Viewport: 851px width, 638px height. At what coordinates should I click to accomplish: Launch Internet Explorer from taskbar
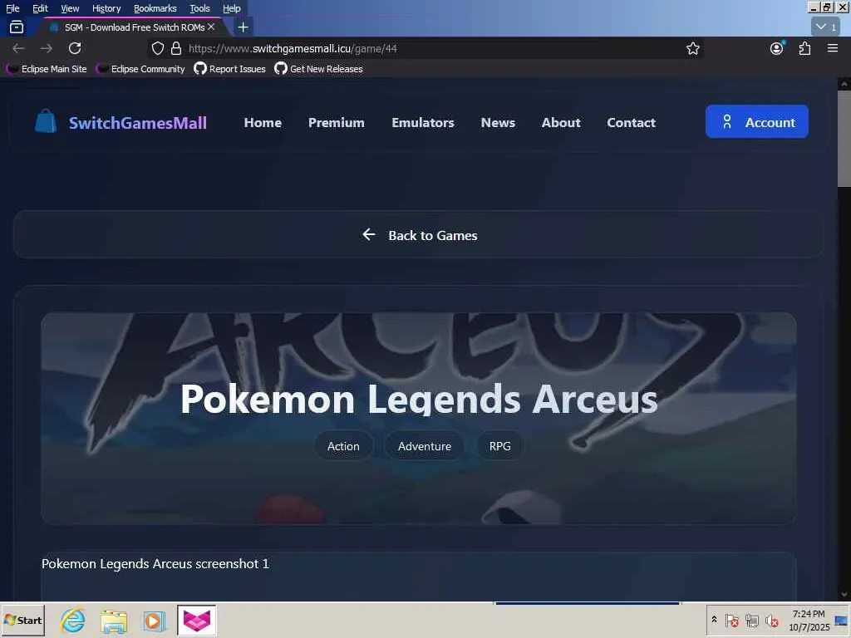tap(73, 620)
